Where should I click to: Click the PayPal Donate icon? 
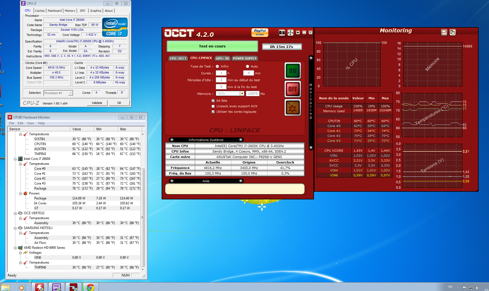[260, 32]
